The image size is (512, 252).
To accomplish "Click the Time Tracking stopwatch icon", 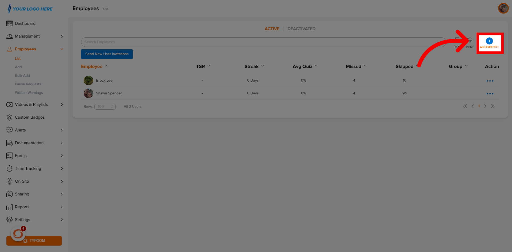I will [10, 168].
